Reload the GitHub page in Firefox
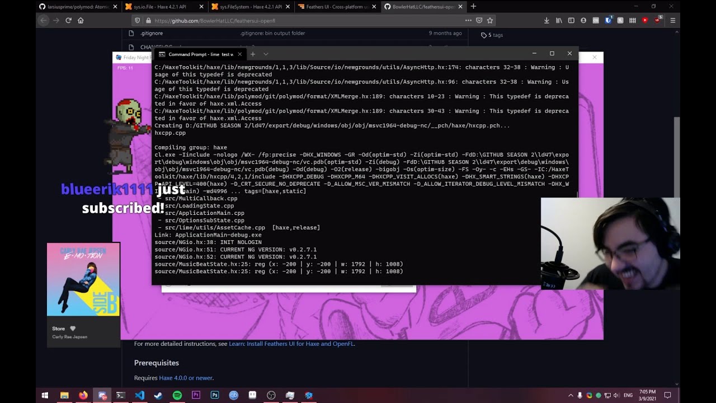This screenshot has height=403, width=716. click(x=68, y=20)
